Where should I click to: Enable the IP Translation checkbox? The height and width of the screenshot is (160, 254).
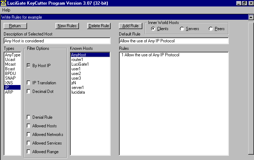click(x=28, y=83)
